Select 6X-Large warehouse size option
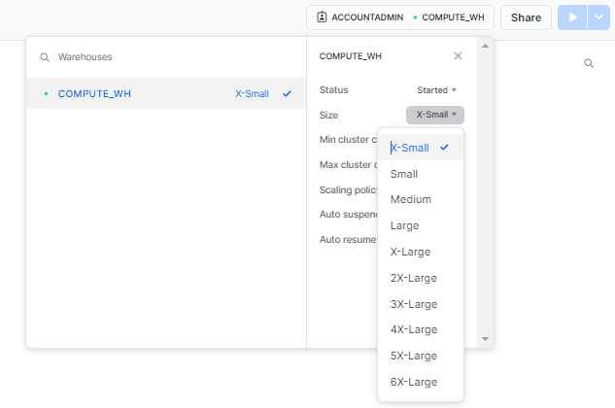The height and width of the screenshot is (408, 615). (413, 382)
